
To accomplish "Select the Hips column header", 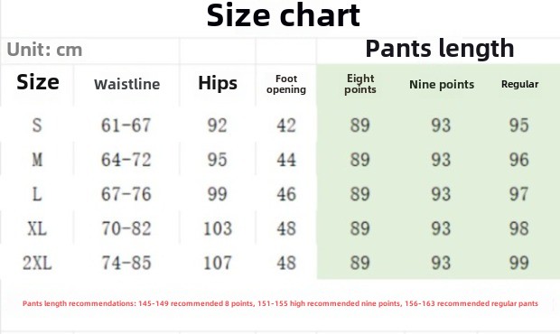I will click(218, 83).
